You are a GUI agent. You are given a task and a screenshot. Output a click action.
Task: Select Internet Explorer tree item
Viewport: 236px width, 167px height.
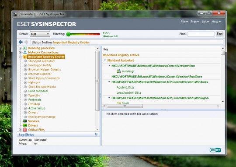40,74
